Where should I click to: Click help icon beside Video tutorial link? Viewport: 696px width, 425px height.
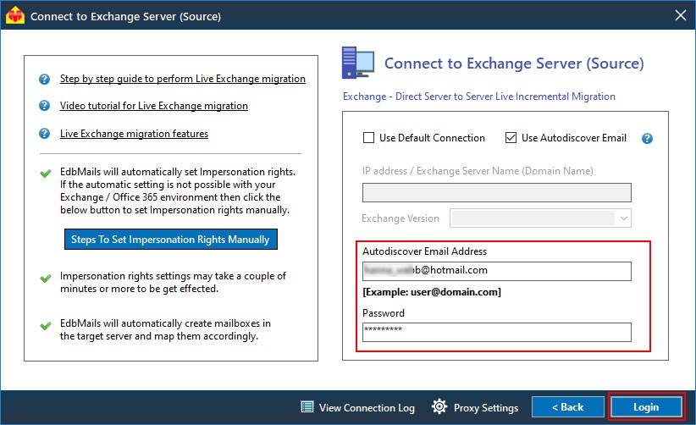pos(44,106)
